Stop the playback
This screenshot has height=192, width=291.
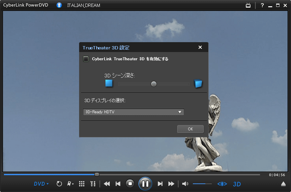(130, 184)
